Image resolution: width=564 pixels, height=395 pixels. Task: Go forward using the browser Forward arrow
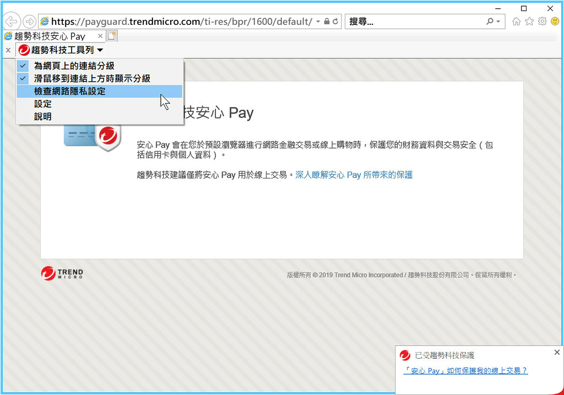(x=29, y=22)
